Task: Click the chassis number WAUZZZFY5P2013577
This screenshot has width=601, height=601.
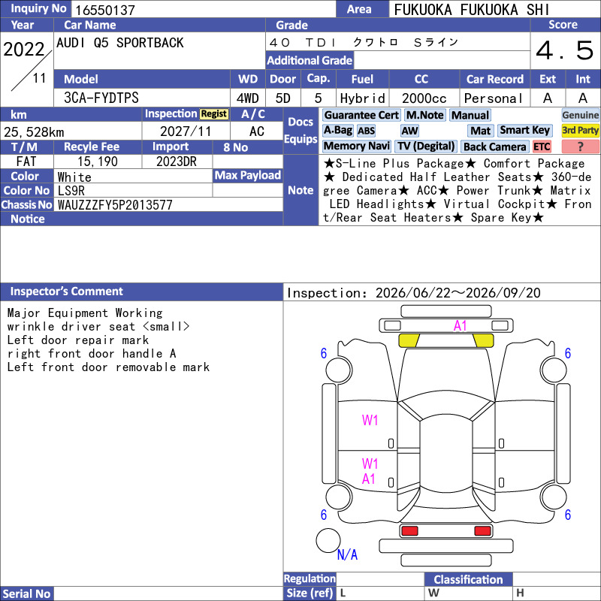Action: click(x=115, y=205)
